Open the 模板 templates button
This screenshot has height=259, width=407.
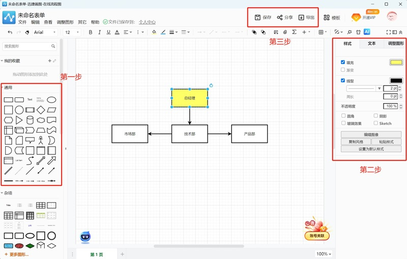pos(332,18)
